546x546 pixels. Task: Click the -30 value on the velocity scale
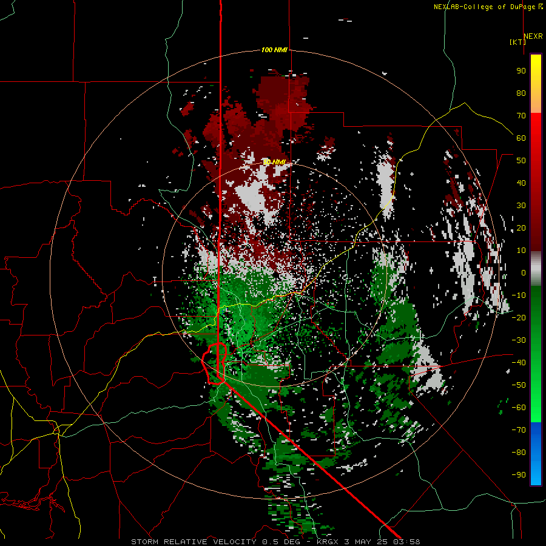[519, 340]
